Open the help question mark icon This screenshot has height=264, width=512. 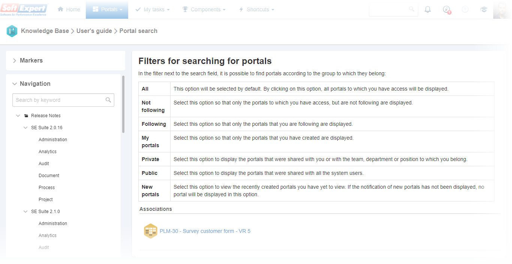(x=465, y=9)
